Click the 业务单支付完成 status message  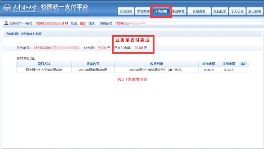132,40
